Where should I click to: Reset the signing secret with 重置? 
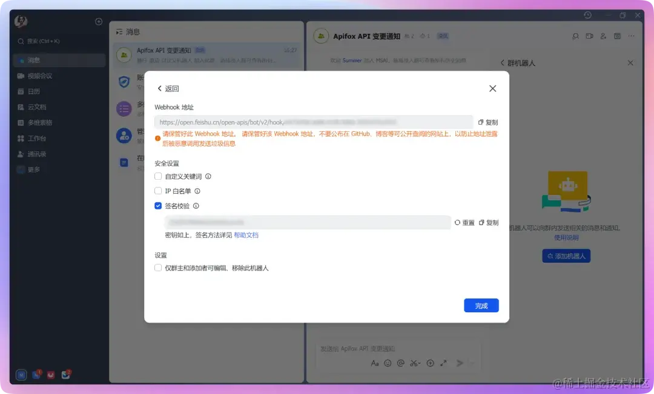464,223
